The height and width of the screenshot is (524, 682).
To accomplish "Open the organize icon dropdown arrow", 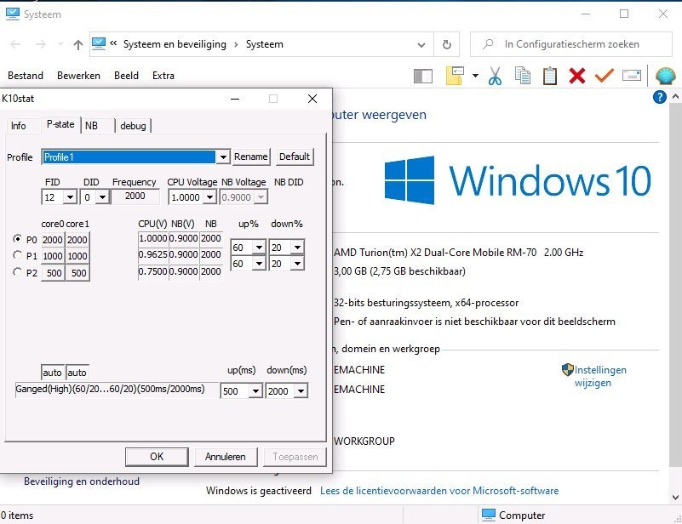I will click(x=475, y=76).
